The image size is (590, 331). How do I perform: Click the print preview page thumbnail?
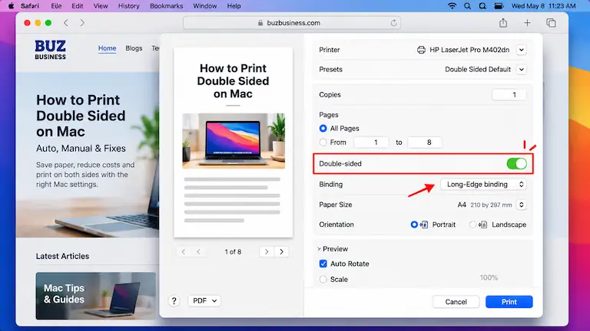coord(234,143)
